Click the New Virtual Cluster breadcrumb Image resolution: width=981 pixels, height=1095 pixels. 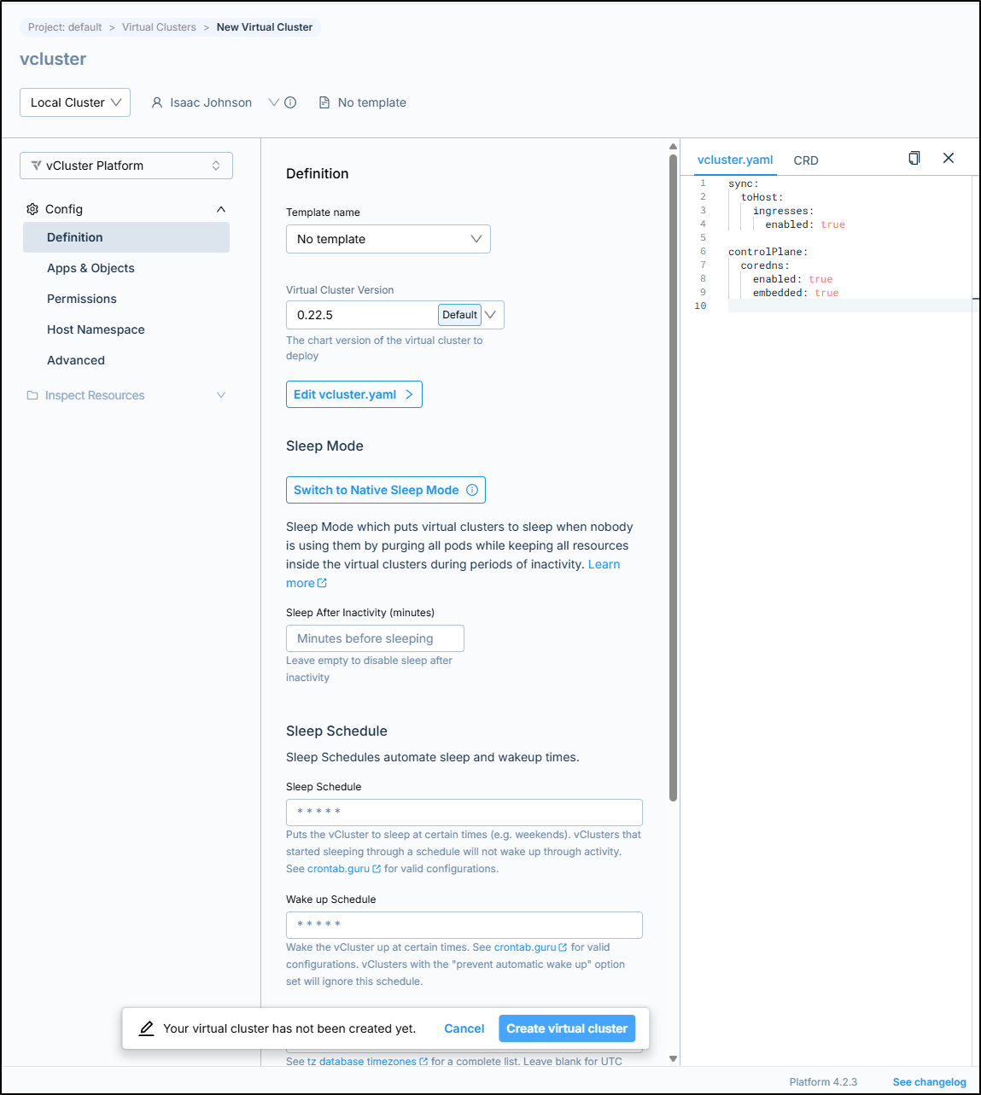click(x=265, y=27)
